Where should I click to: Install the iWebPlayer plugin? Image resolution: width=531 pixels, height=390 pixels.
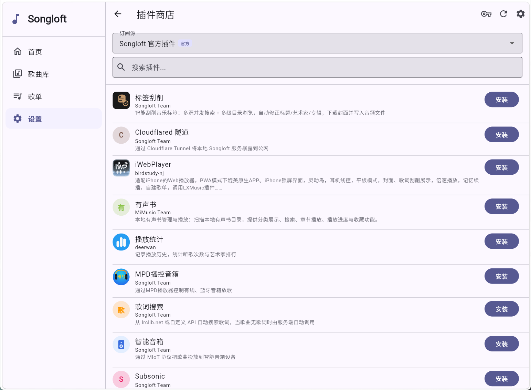click(x=502, y=167)
